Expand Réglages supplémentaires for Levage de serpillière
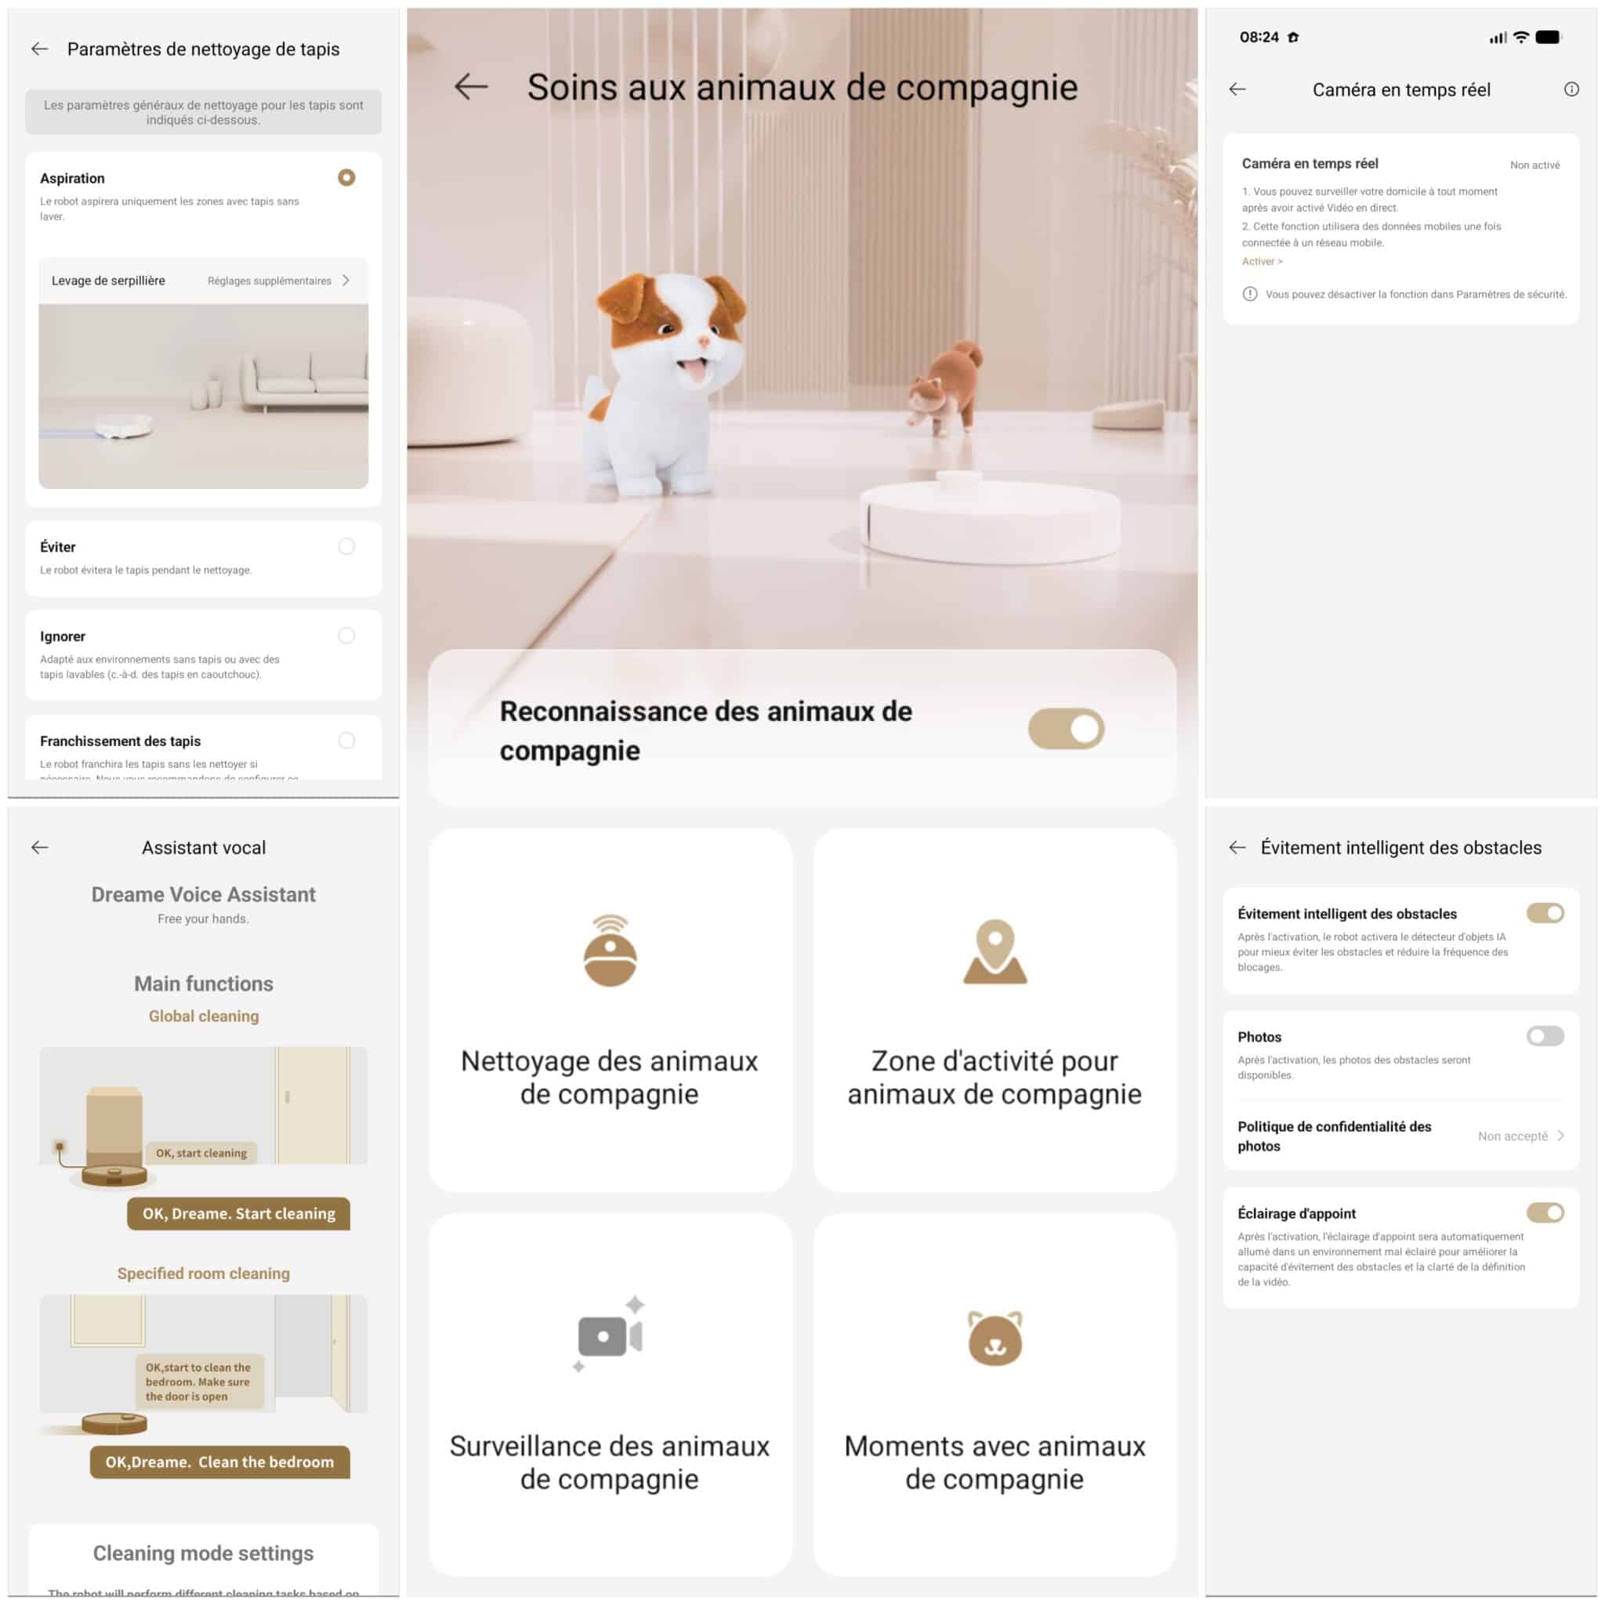 tap(279, 281)
